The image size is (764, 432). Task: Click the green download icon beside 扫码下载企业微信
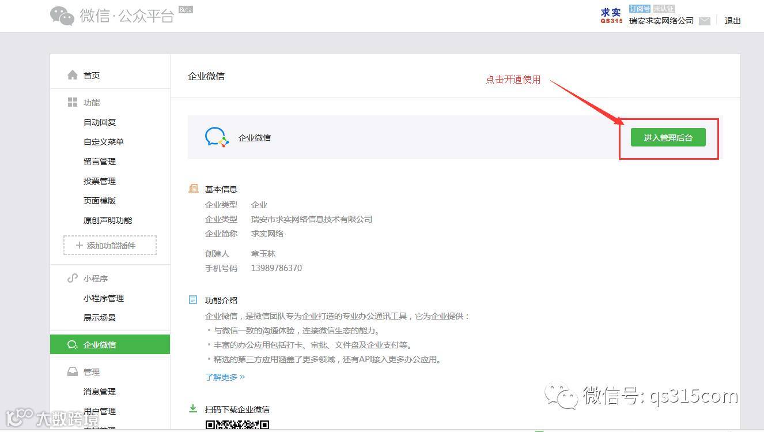coord(194,409)
